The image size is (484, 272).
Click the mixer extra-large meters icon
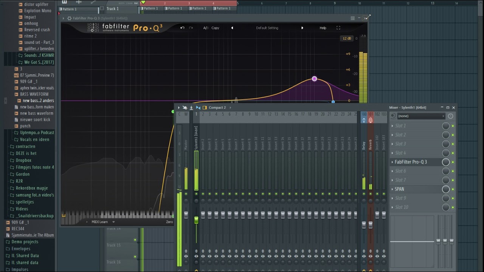click(x=191, y=108)
